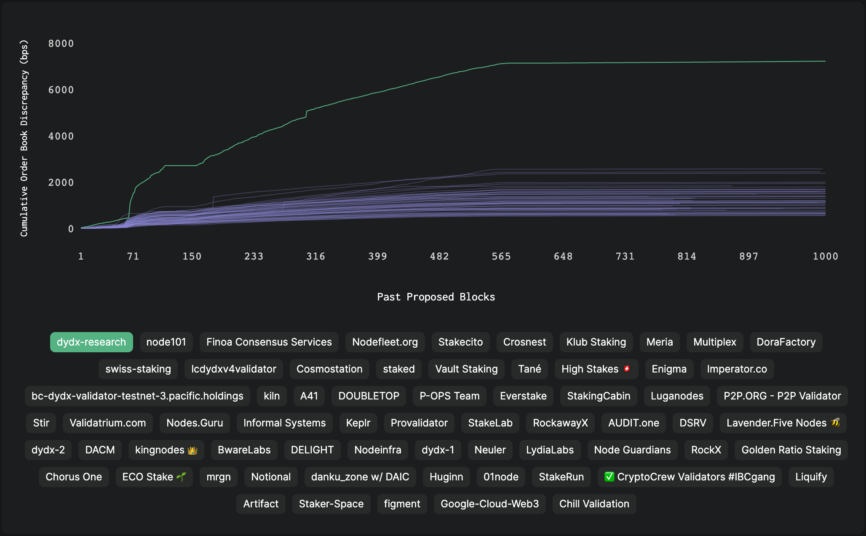Click the kiln validator chip

point(272,396)
